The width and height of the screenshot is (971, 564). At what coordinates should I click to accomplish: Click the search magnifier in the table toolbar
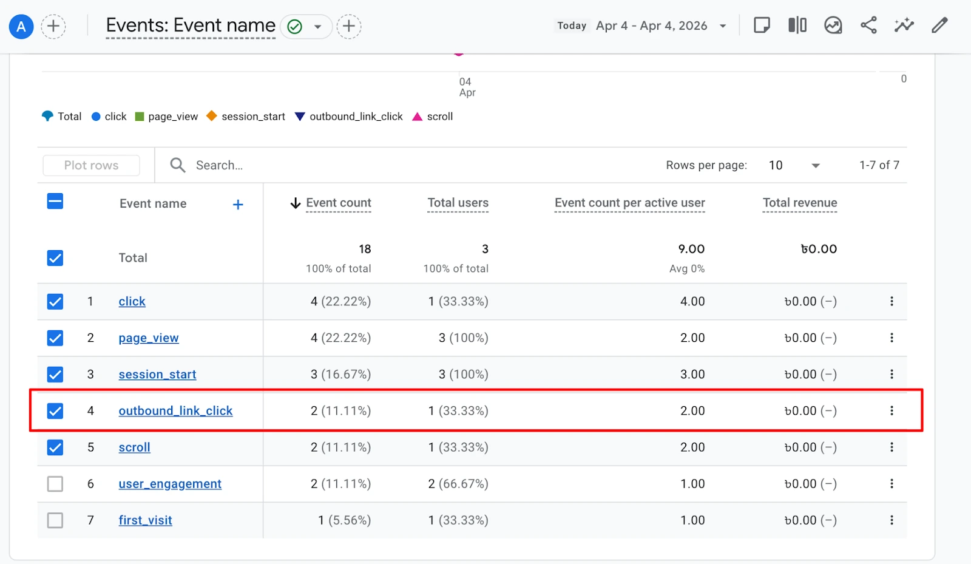click(177, 165)
